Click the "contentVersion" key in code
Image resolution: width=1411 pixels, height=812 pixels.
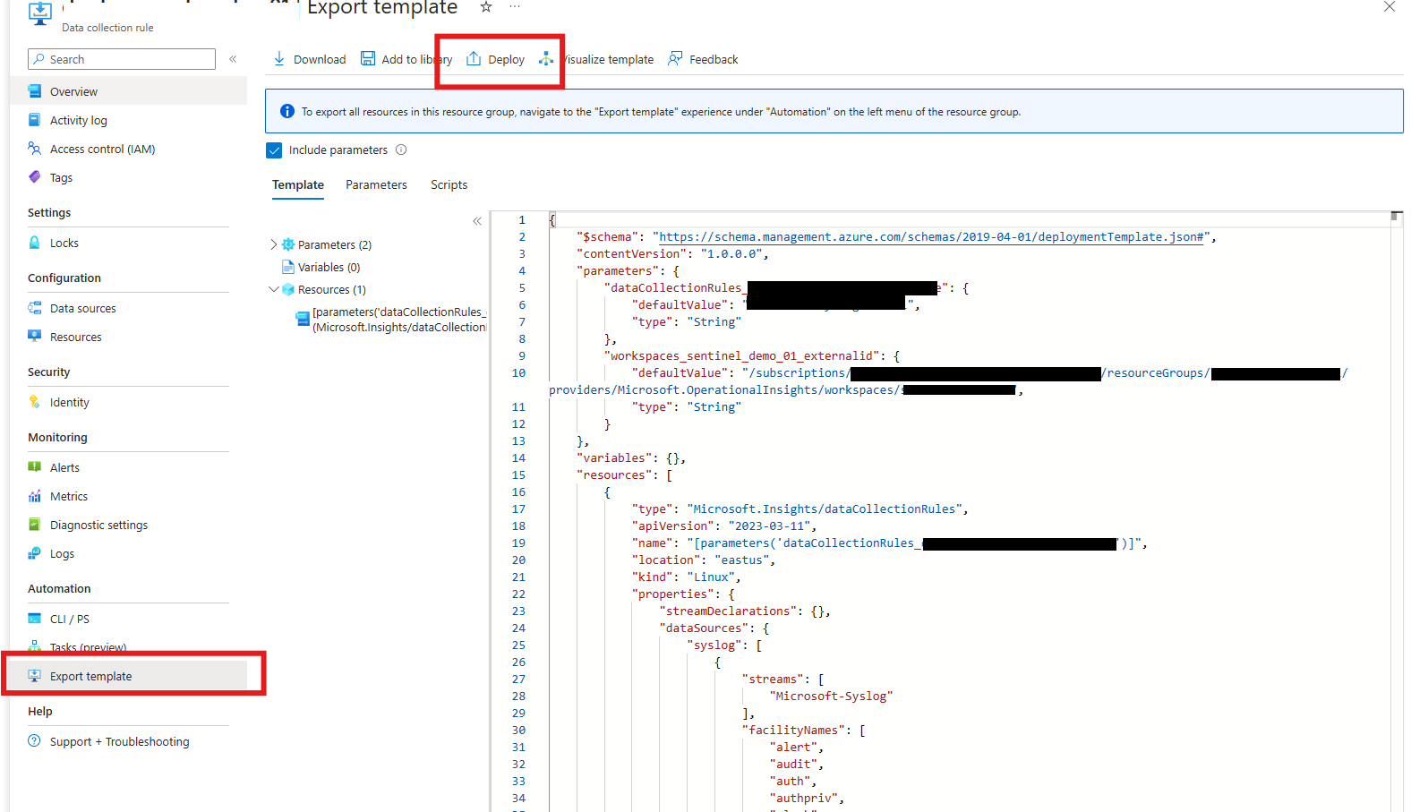pos(631,254)
